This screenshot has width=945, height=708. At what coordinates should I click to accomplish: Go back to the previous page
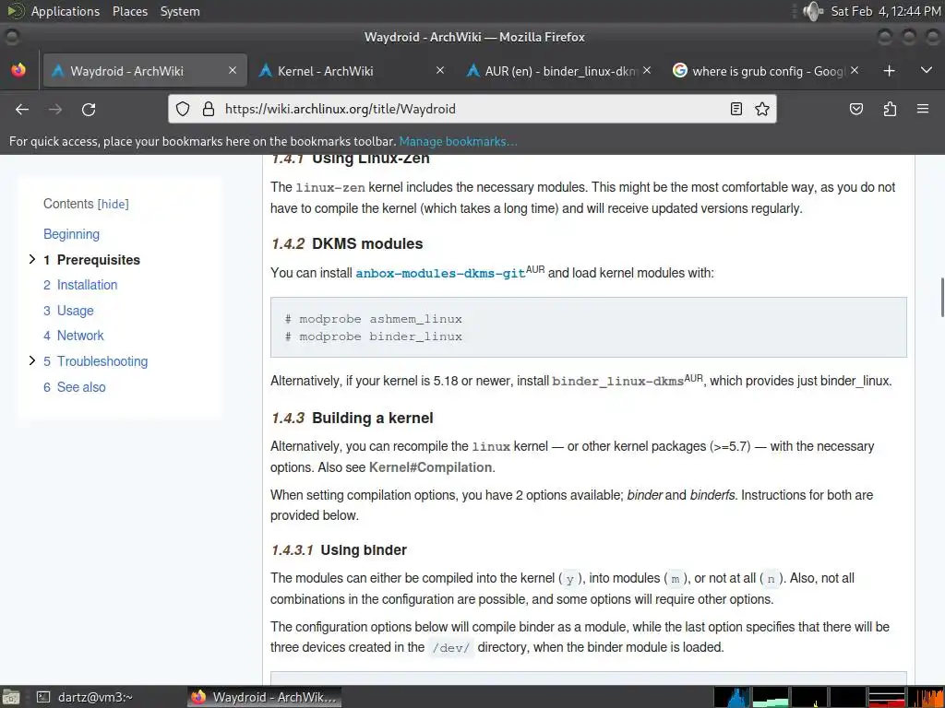point(22,109)
